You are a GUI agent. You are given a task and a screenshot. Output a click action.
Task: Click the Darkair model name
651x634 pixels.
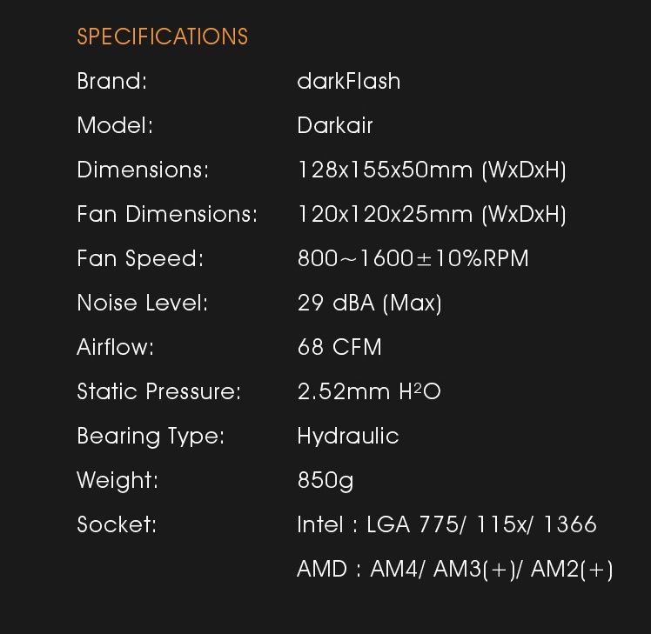tap(334, 125)
